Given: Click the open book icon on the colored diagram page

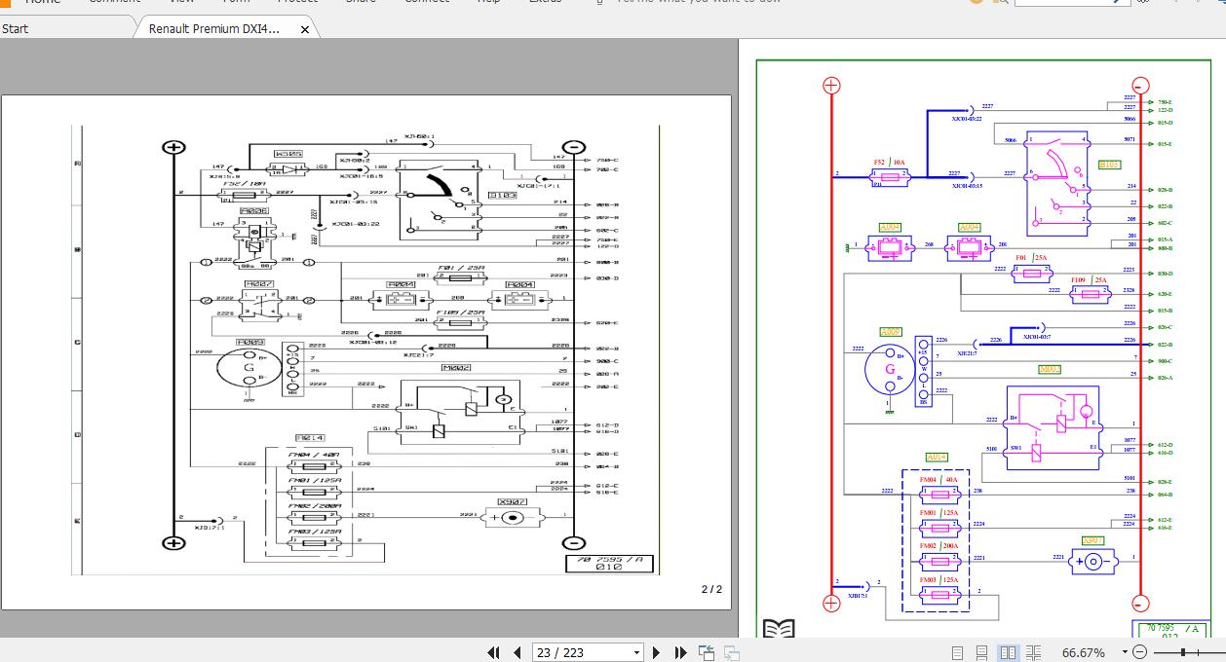Looking at the screenshot, I should point(779,630).
